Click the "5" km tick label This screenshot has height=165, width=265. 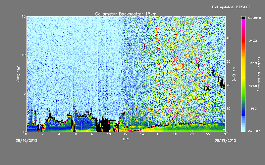[x=25, y=93]
